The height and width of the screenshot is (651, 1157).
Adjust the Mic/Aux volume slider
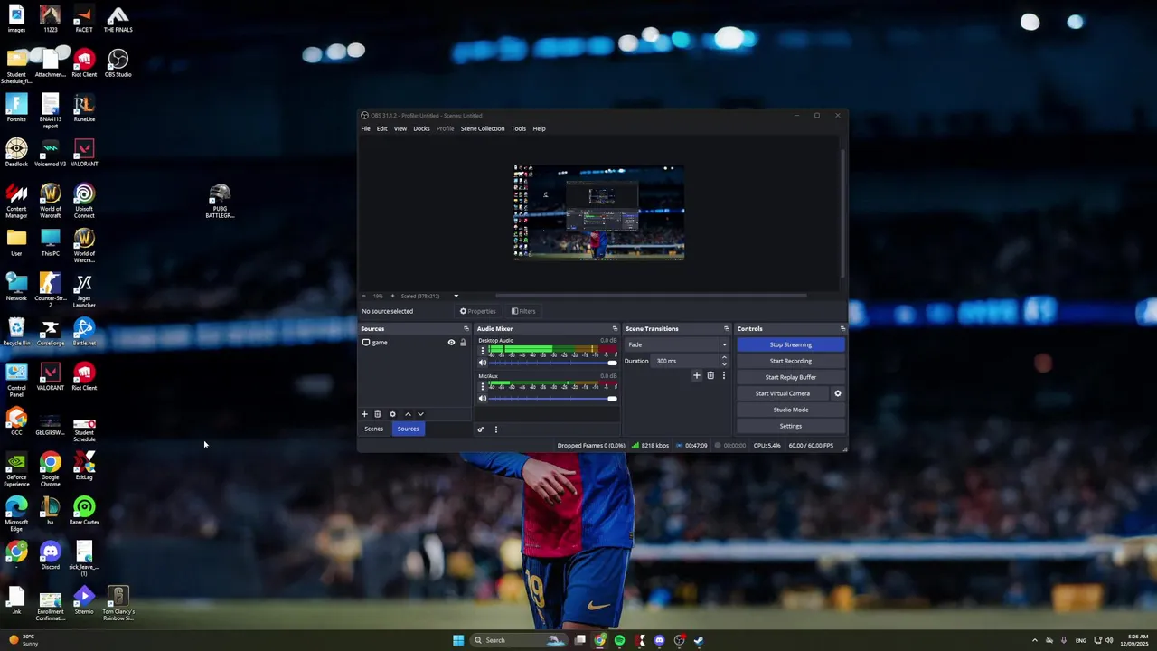click(x=554, y=399)
